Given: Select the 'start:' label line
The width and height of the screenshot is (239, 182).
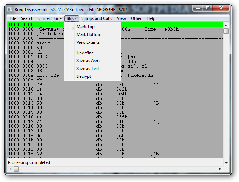Looking at the screenshot, I should tap(115, 43).
